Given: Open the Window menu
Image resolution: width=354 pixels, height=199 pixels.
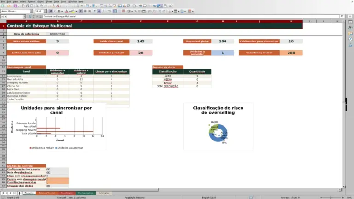Looking at the screenshot, I should tap(72, 1).
